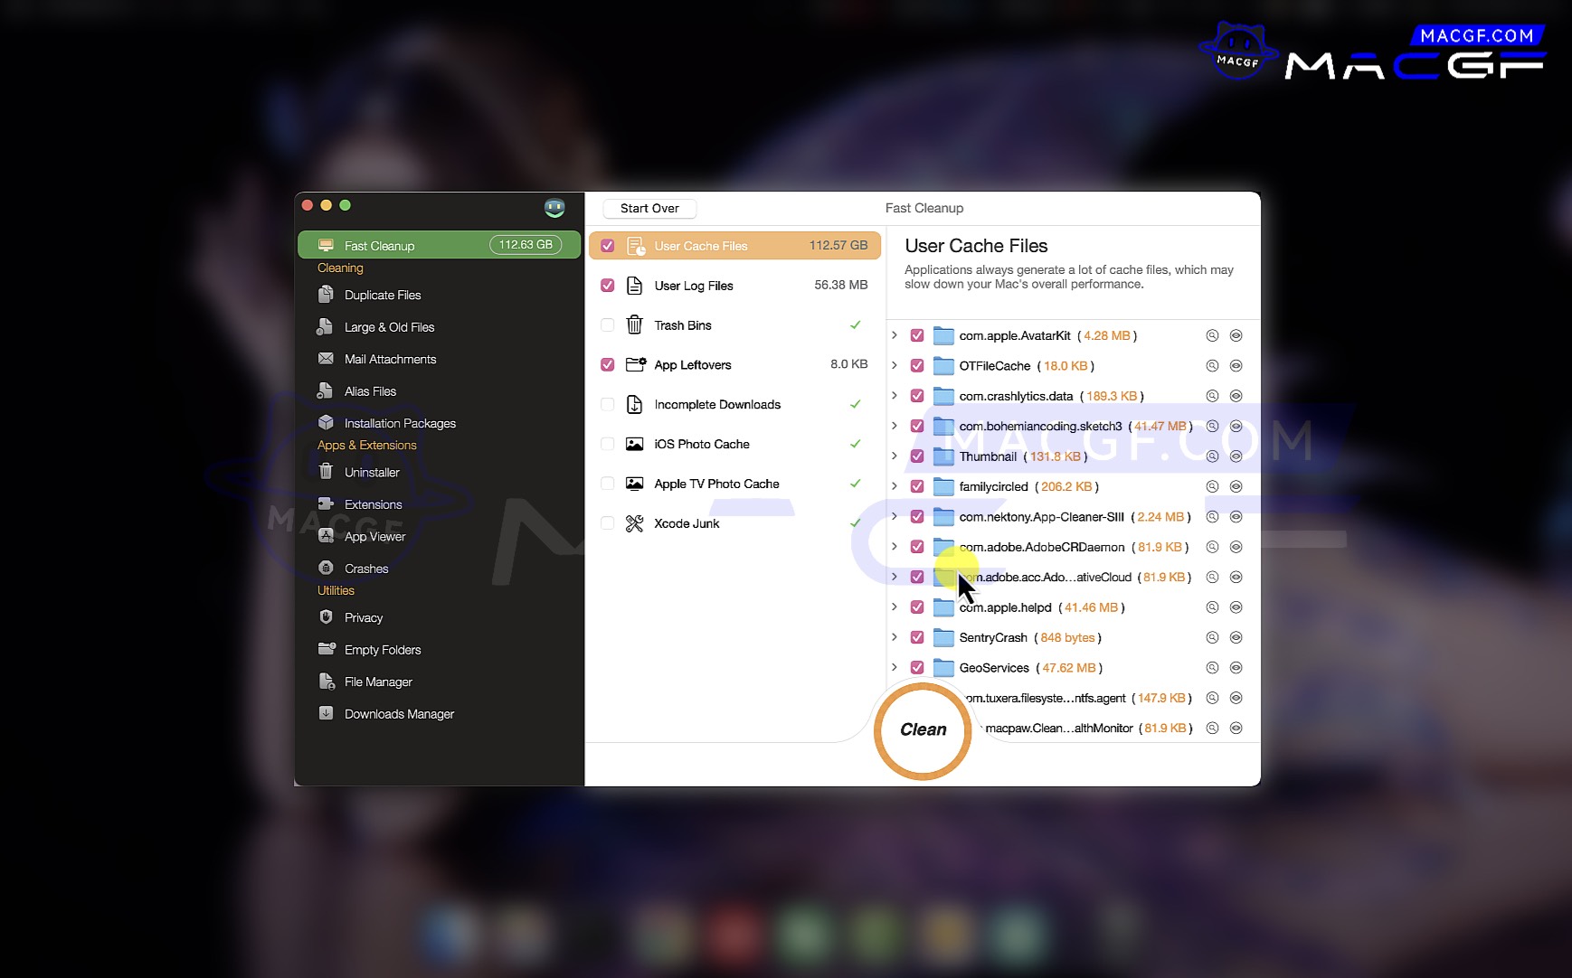Open Duplicate Files in sidebar
Image resolution: width=1572 pixels, height=978 pixels.
click(382, 295)
